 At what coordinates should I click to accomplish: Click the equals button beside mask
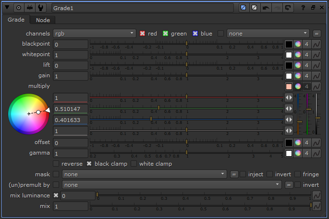tap(234, 174)
